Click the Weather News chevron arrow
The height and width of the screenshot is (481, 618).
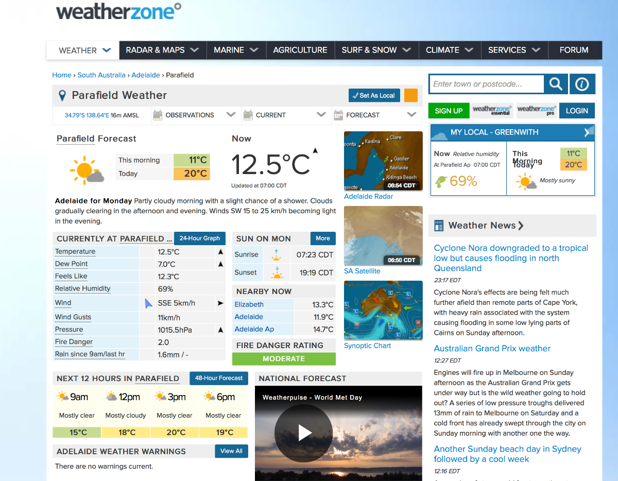pos(521,226)
